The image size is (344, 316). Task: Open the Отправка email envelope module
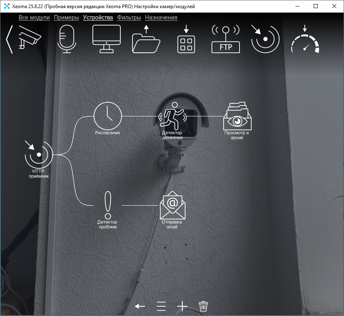[x=172, y=206]
